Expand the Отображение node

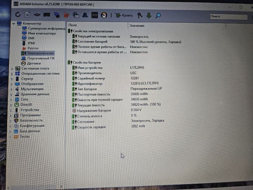(x=11, y=84)
